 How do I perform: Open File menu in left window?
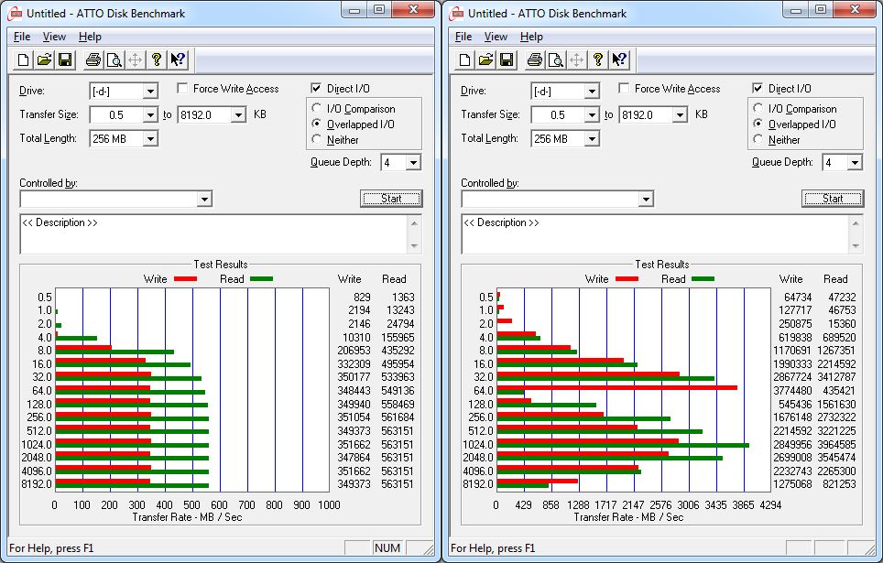point(22,37)
